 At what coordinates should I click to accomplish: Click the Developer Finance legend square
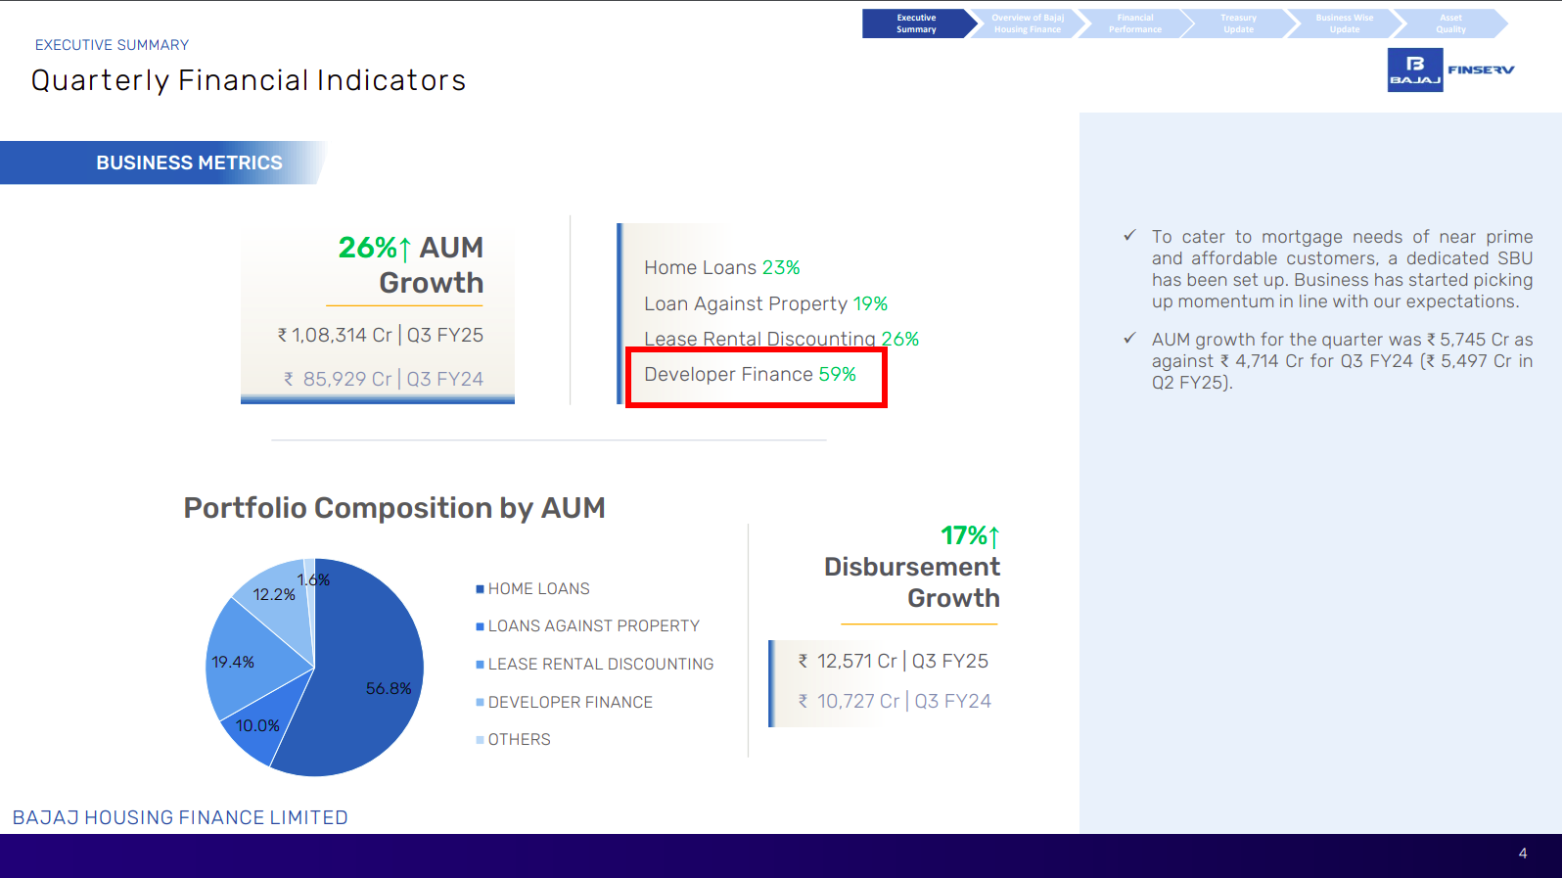(x=480, y=703)
